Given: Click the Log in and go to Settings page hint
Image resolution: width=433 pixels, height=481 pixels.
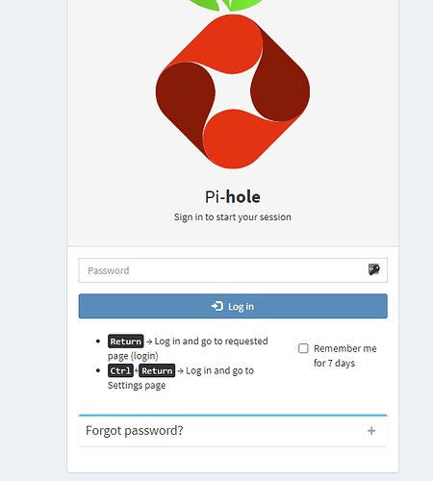Looking at the screenshot, I should 181,378.
